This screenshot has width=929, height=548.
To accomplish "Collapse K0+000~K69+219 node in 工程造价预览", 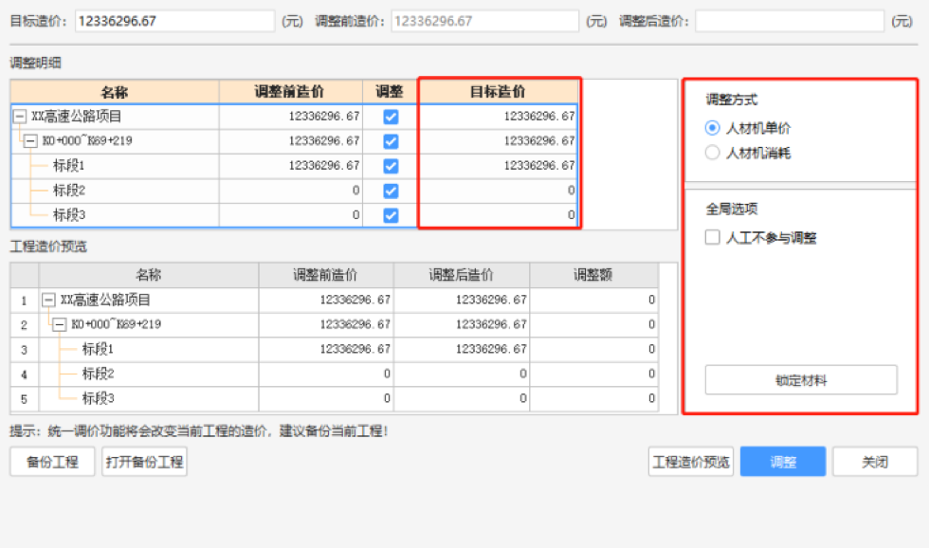I will [60, 325].
